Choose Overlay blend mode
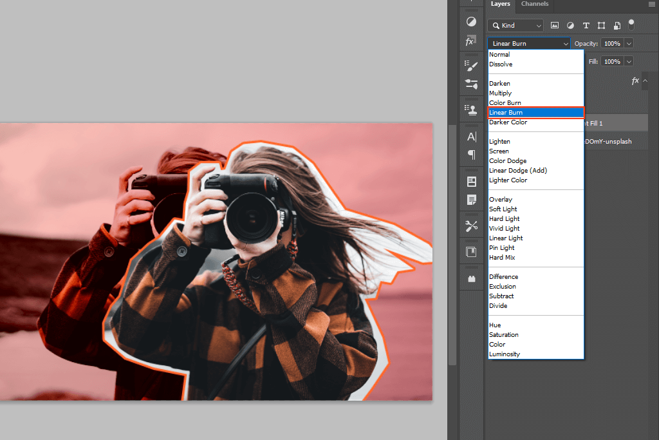659x440 pixels. [536, 200]
